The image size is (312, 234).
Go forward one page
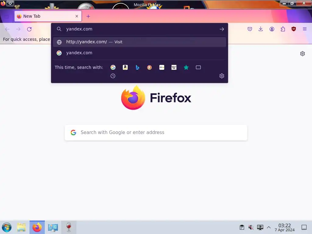click(x=18, y=29)
